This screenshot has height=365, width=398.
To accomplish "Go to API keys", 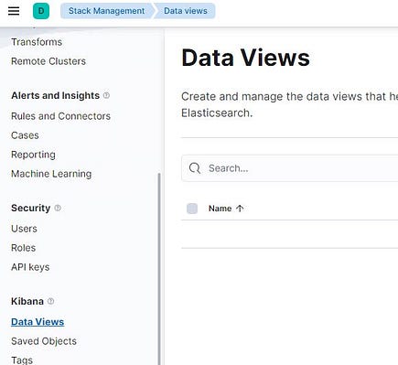I will pyautogui.click(x=30, y=267).
